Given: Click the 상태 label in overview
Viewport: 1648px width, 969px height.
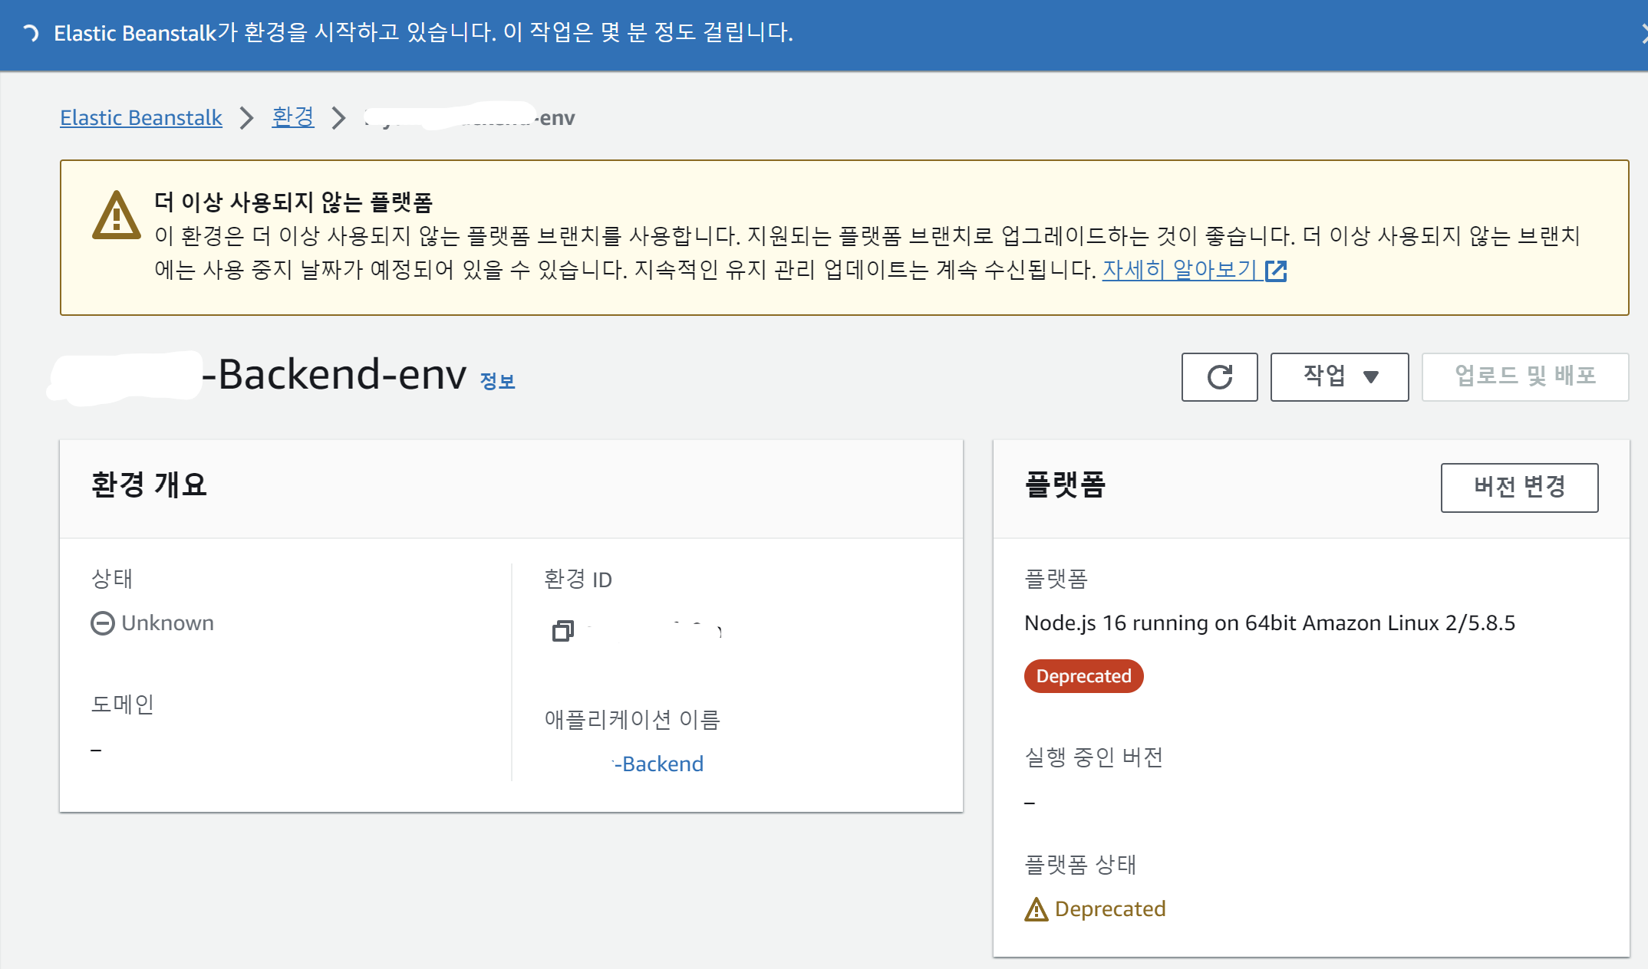Looking at the screenshot, I should tap(112, 579).
